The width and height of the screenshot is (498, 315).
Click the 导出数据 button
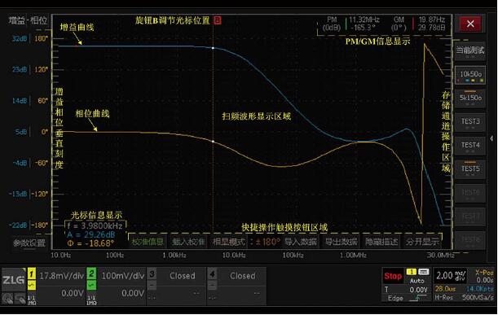(x=341, y=242)
